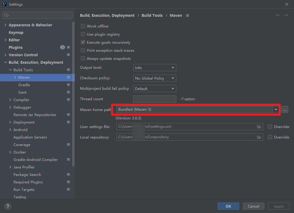Click the project-level icon beside Gradle-Android Compiler
The height and width of the screenshot is (213, 294).
[69, 160]
